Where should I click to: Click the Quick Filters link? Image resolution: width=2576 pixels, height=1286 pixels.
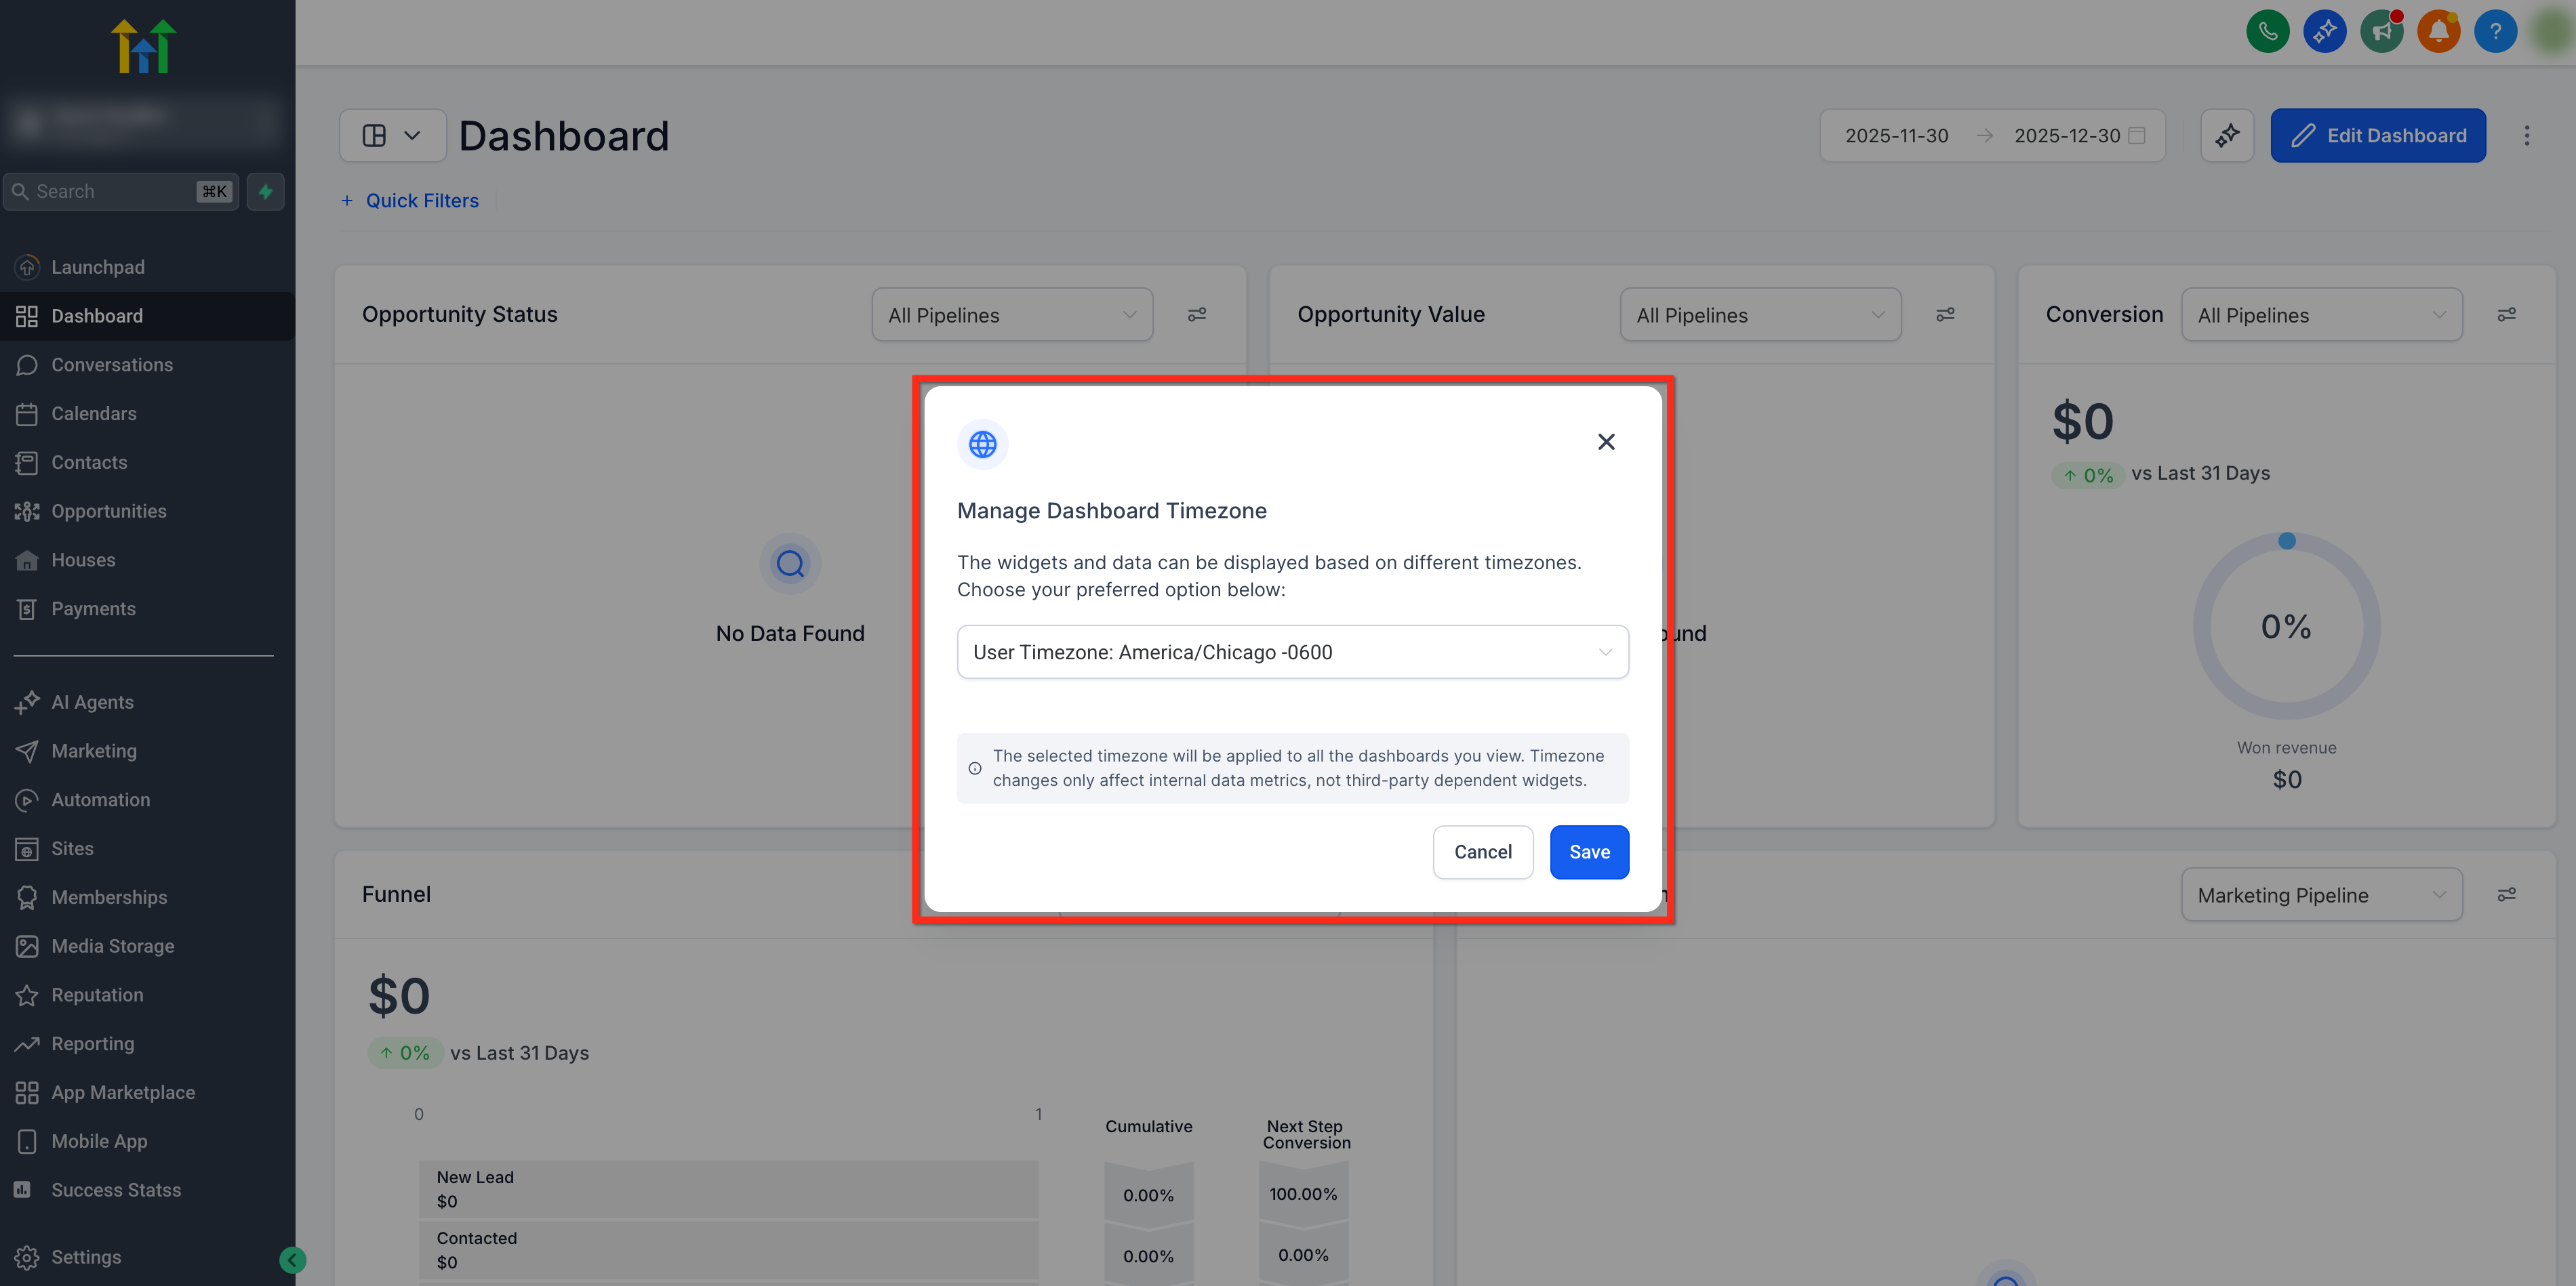pos(421,201)
